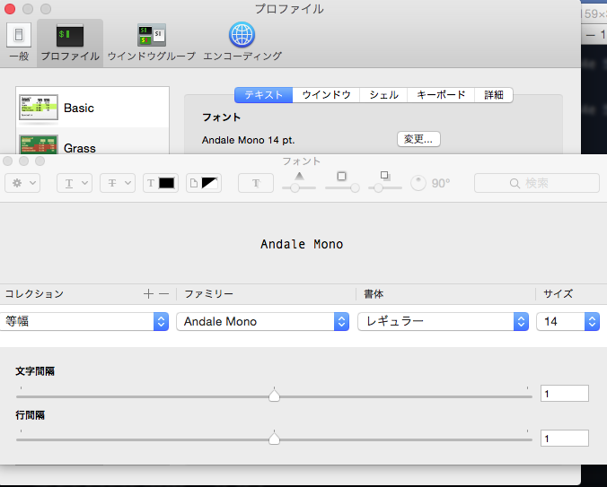
Task: Click the text color swatch
Action: click(160, 183)
